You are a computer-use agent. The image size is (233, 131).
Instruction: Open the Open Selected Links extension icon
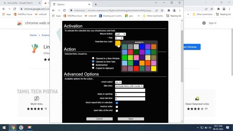pos(197,98)
